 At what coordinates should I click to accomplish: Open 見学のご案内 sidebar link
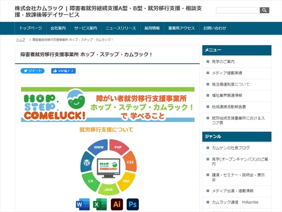tap(223, 62)
